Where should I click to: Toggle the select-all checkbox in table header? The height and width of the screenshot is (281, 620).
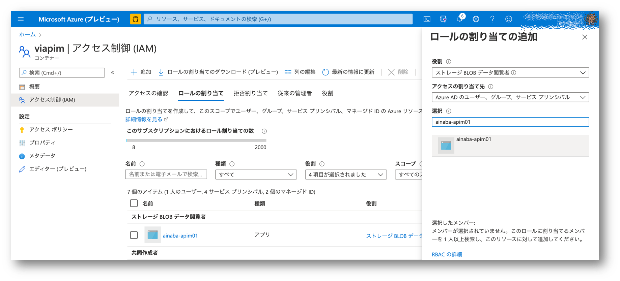coord(134,203)
